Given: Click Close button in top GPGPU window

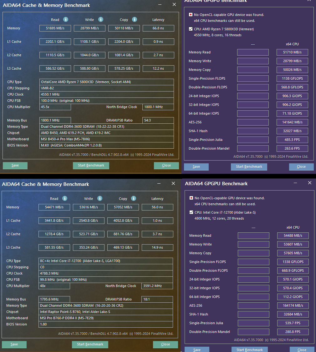Looking at the screenshot, I should click(x=301, y=167).
